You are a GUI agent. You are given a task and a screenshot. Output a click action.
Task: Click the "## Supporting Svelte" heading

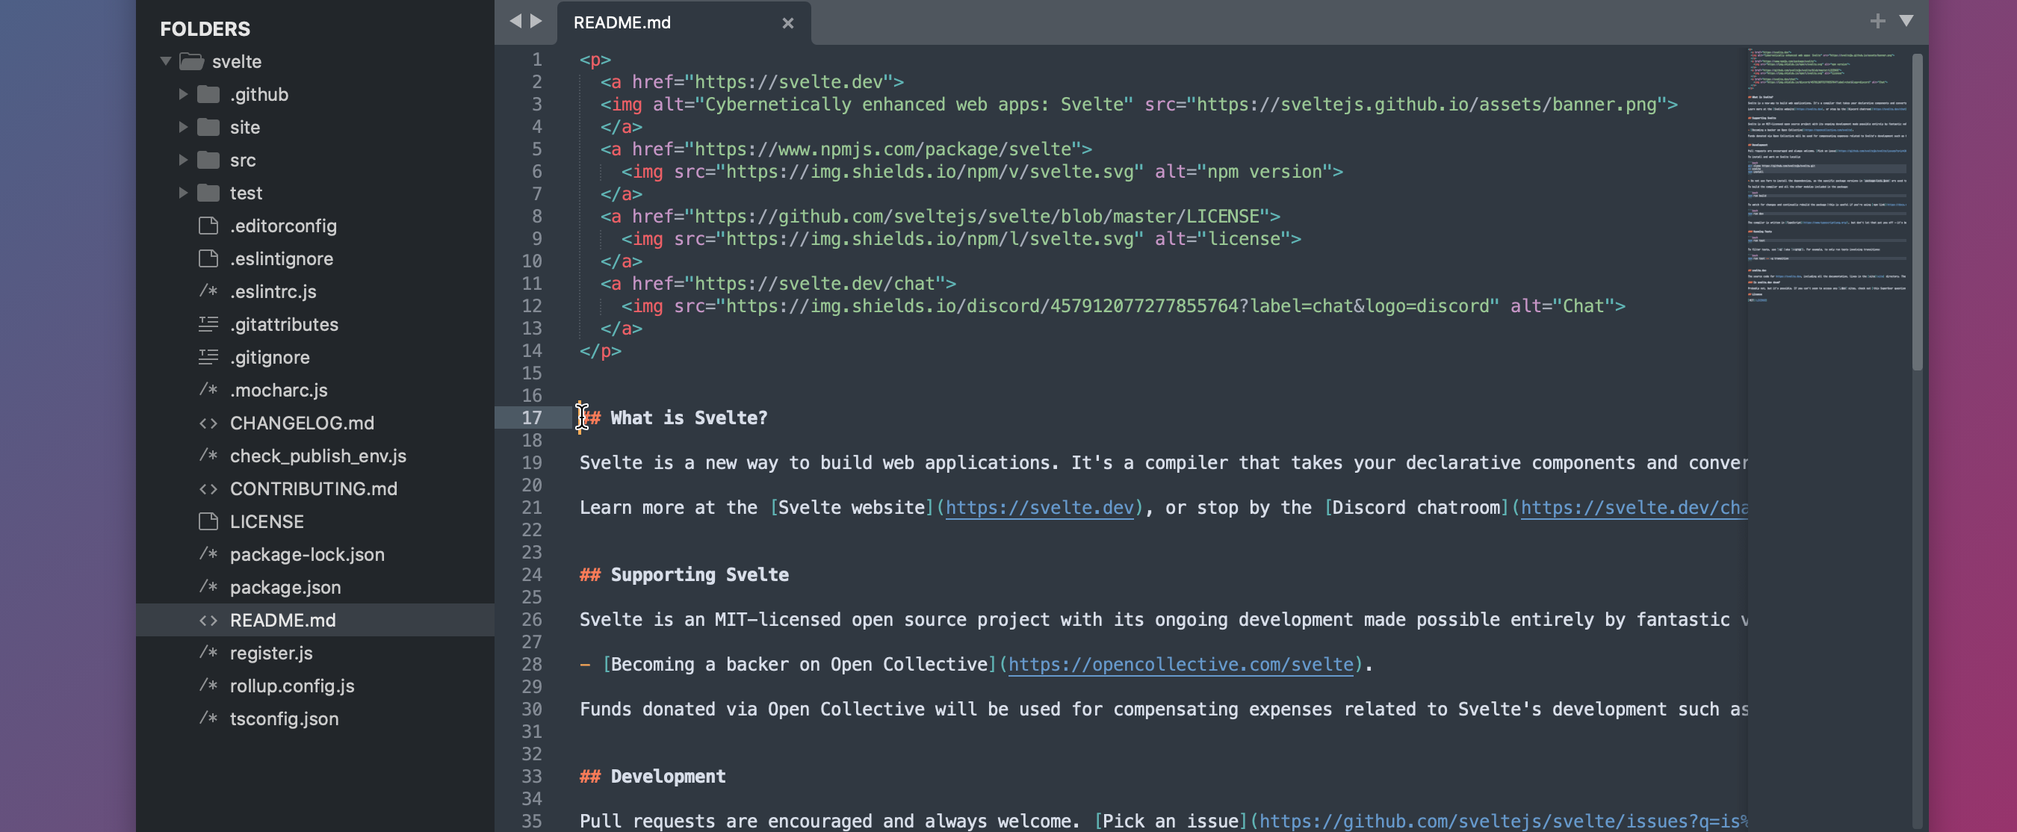coord(684,574)
